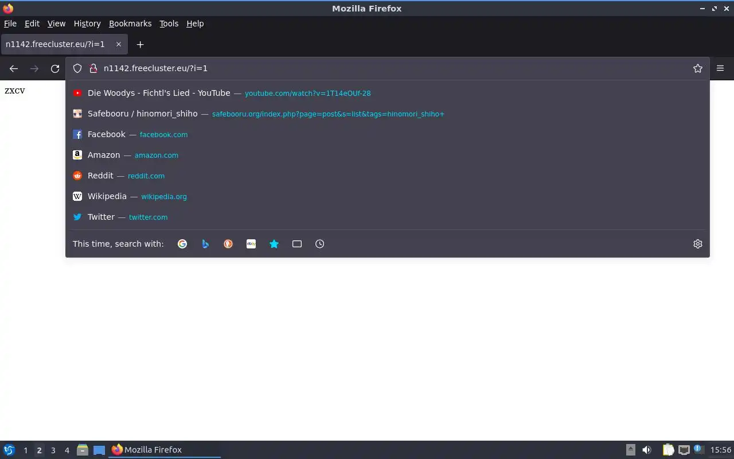Open wikipedia.org URL in suggestions
This screenshot has height=459, width=734.
point(164,197)
